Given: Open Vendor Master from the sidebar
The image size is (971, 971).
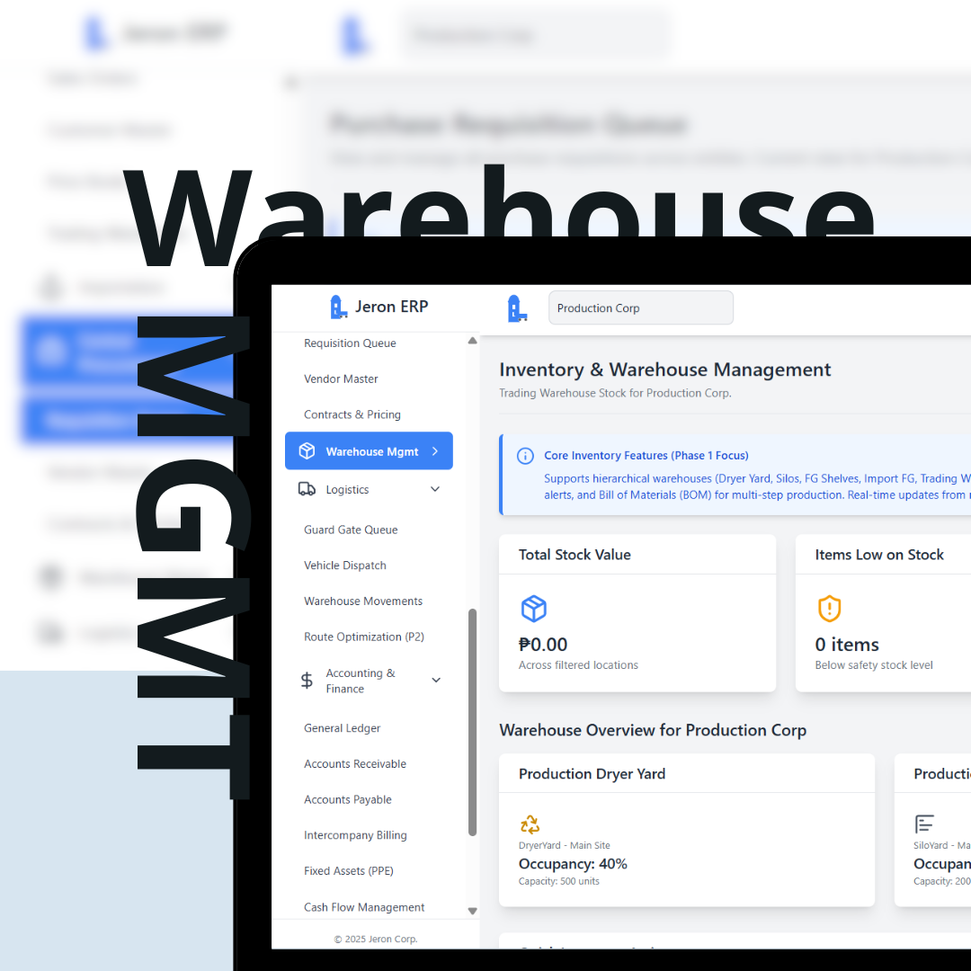Looking at the screenshot, I should 341,379.
